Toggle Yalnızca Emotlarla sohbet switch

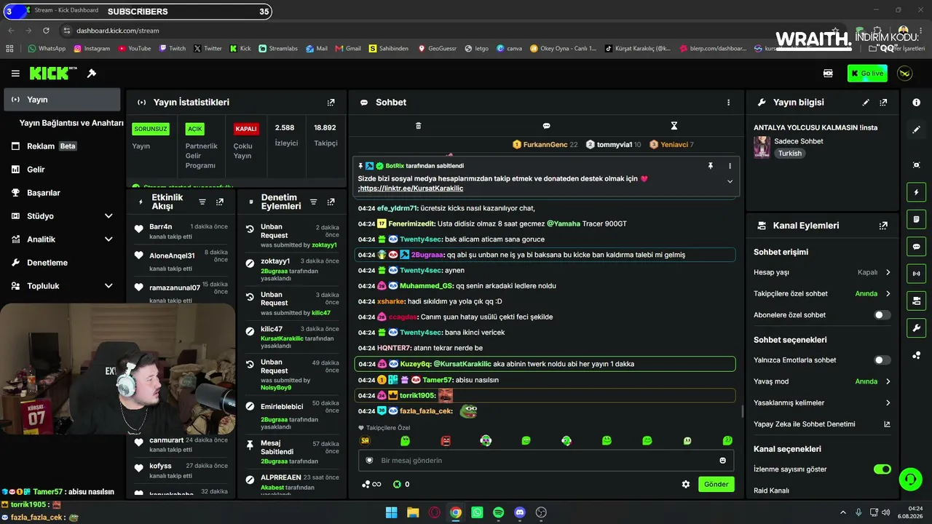point(882,360)
